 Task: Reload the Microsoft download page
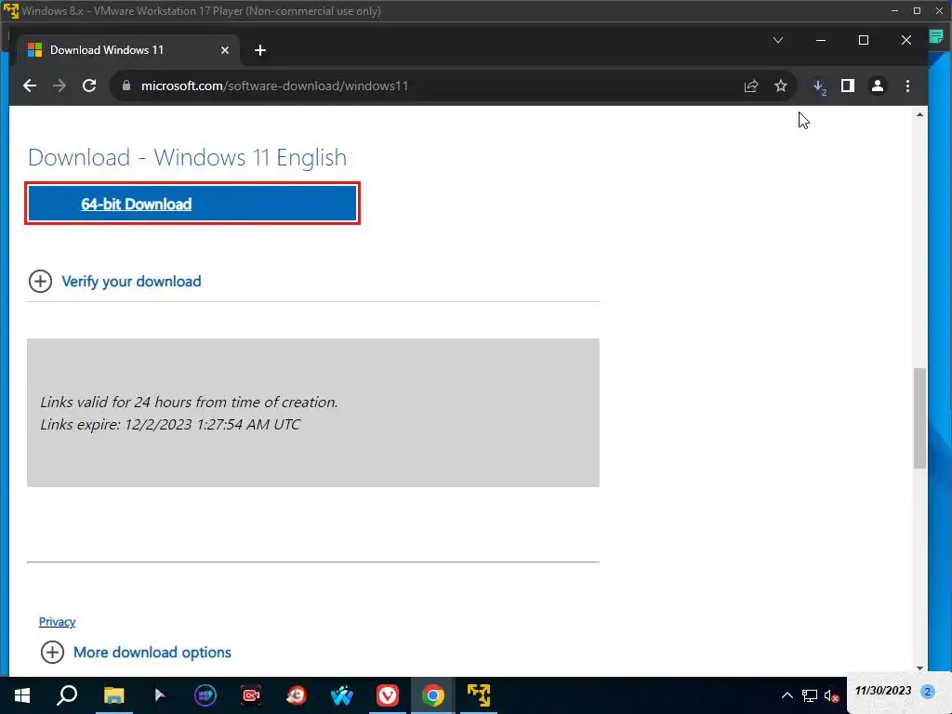pyautogui.click(x=89, y=86)
